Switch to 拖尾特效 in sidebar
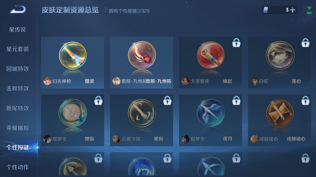This screenshot has width=316, height=177. click(x=18, y=108)
